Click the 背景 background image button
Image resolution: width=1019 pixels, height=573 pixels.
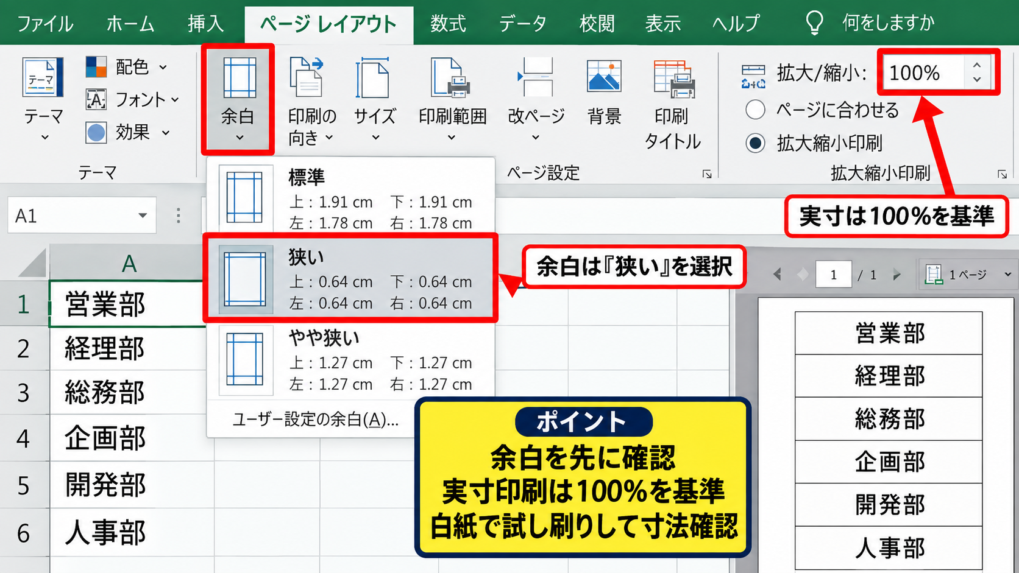click(604, 91)
